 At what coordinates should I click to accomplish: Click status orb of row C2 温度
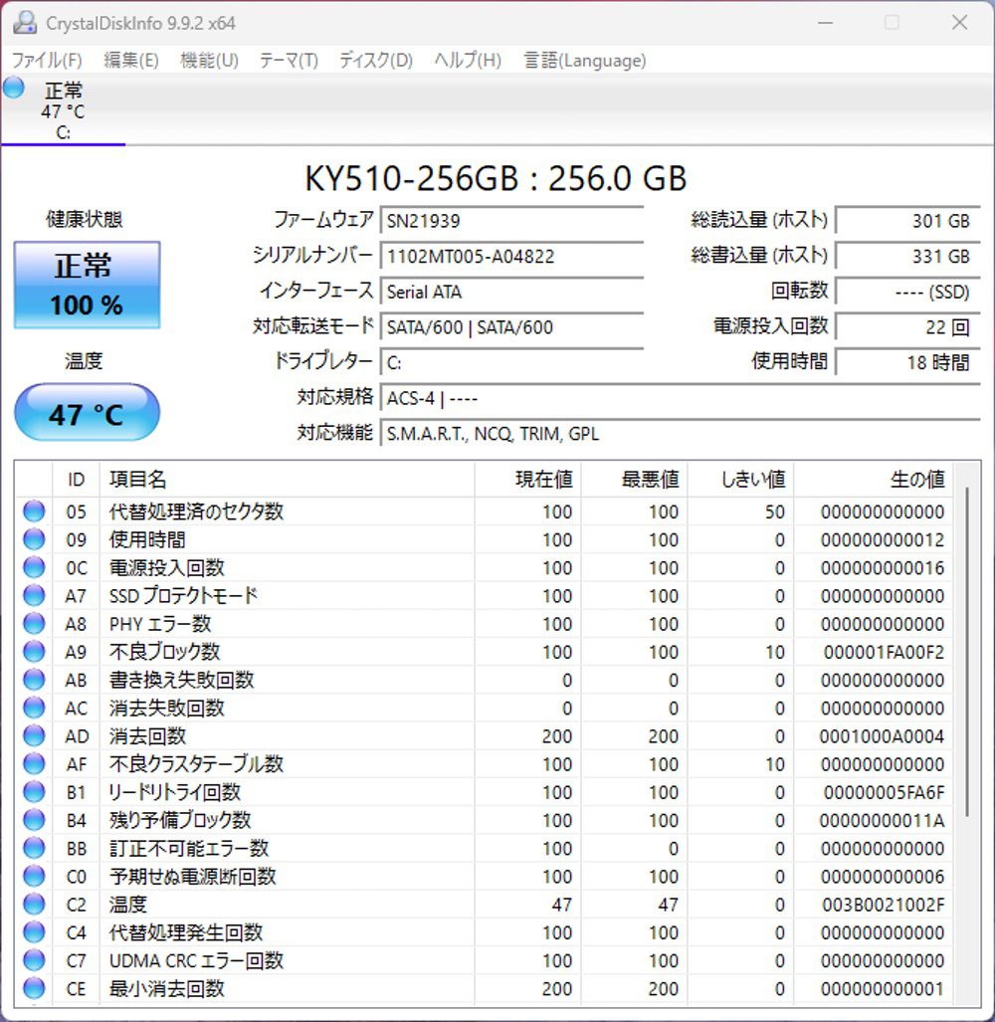coord(34,904)
